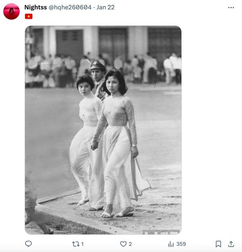Share the post via upload arrow icon
The width and height of the screenshot is (242, 252).
click(231, 244)
